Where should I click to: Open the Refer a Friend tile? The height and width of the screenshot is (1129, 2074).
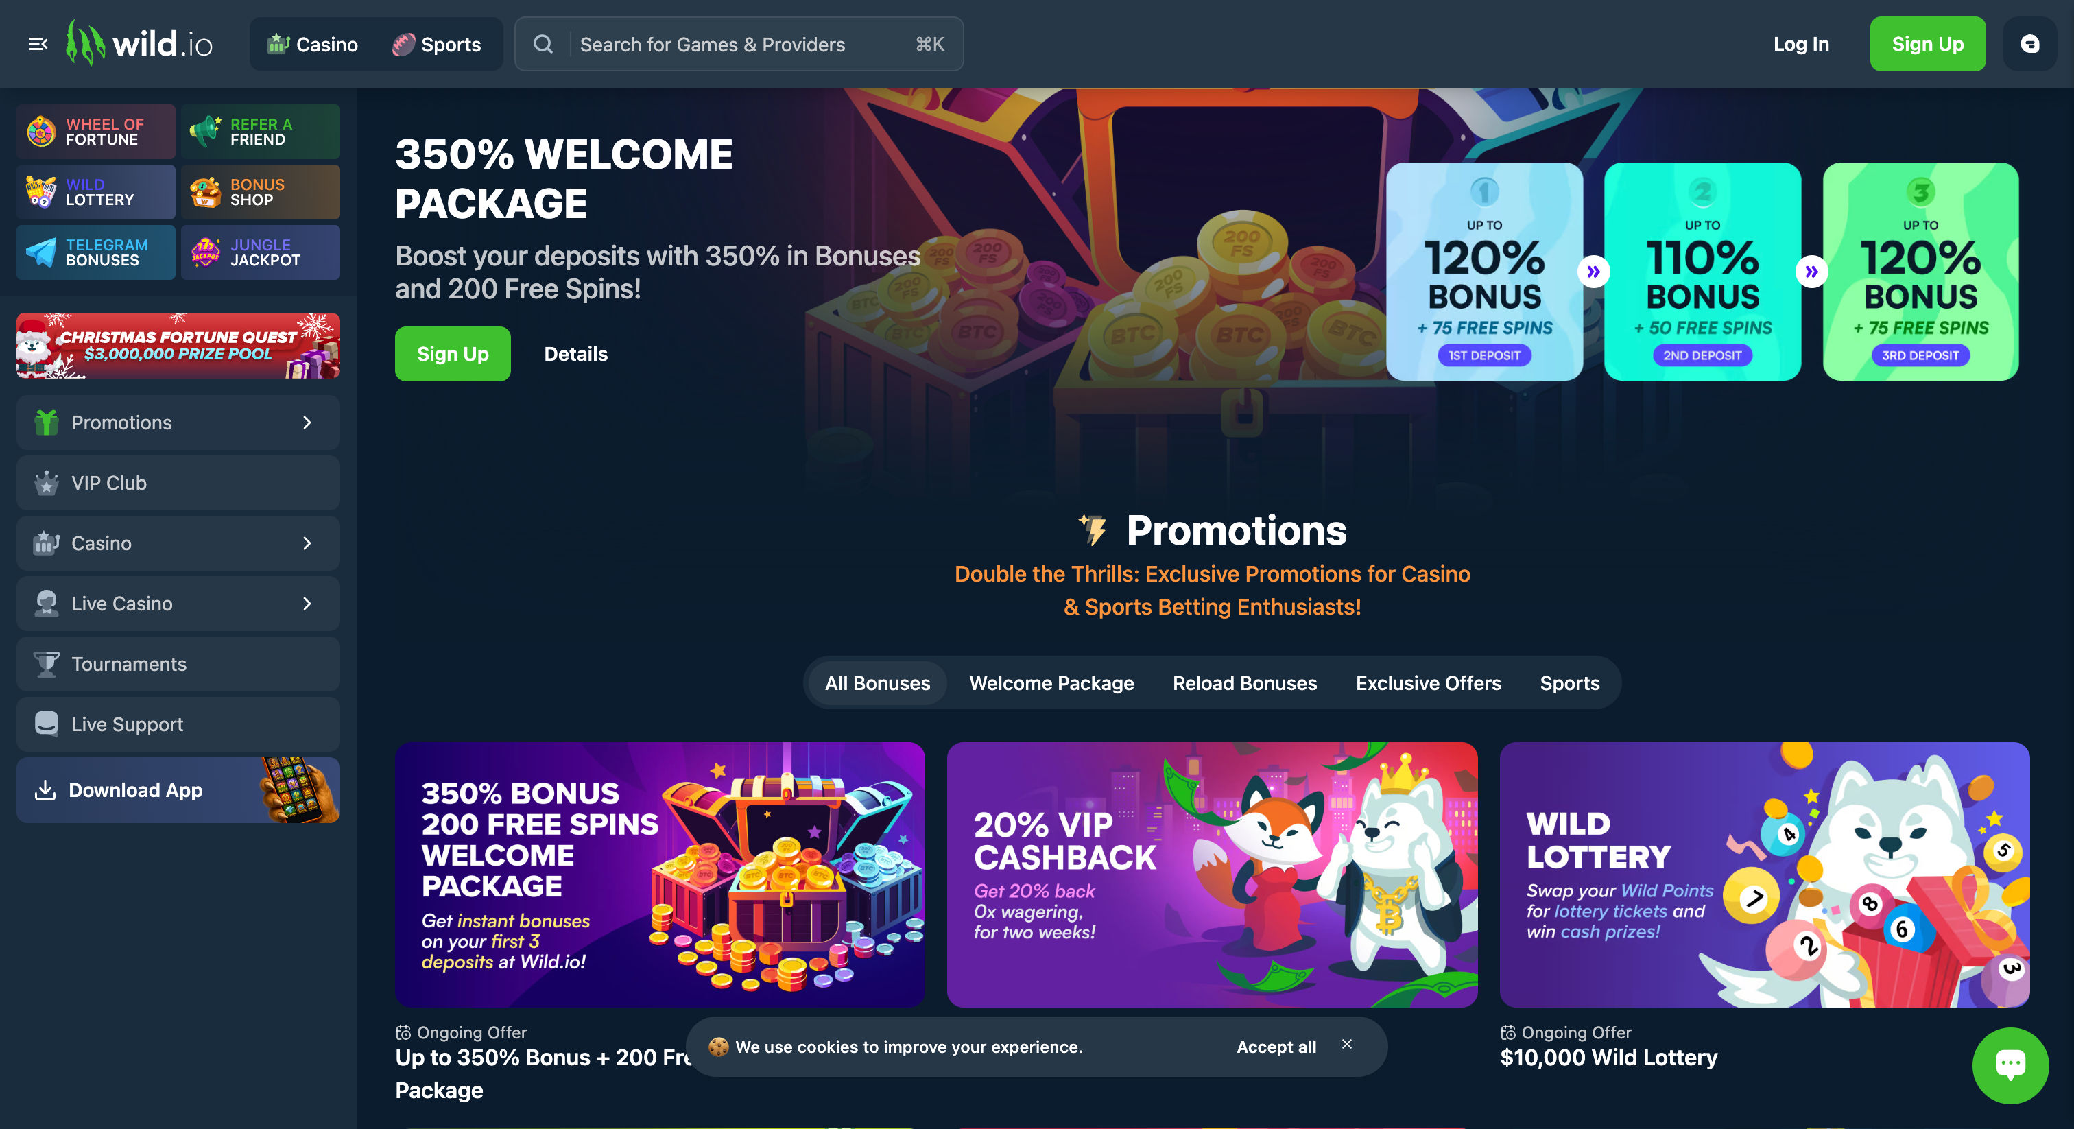pyautogui.click(x=260, y=131)
